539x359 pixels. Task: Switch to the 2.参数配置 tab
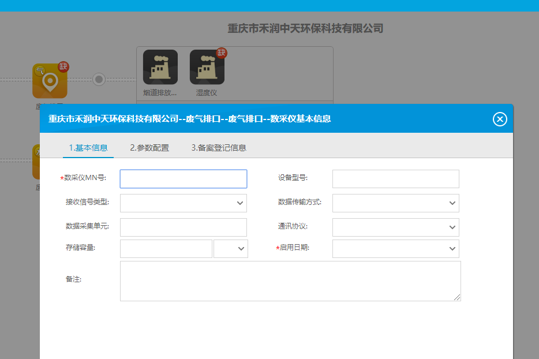(149, 148)
